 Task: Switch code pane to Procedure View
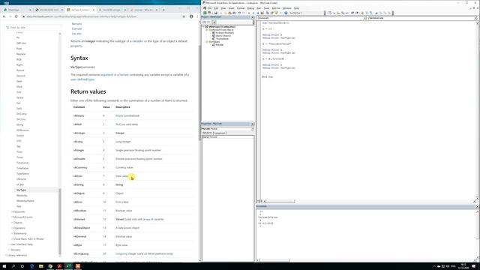pyautogui.click(x=258, y=201)
